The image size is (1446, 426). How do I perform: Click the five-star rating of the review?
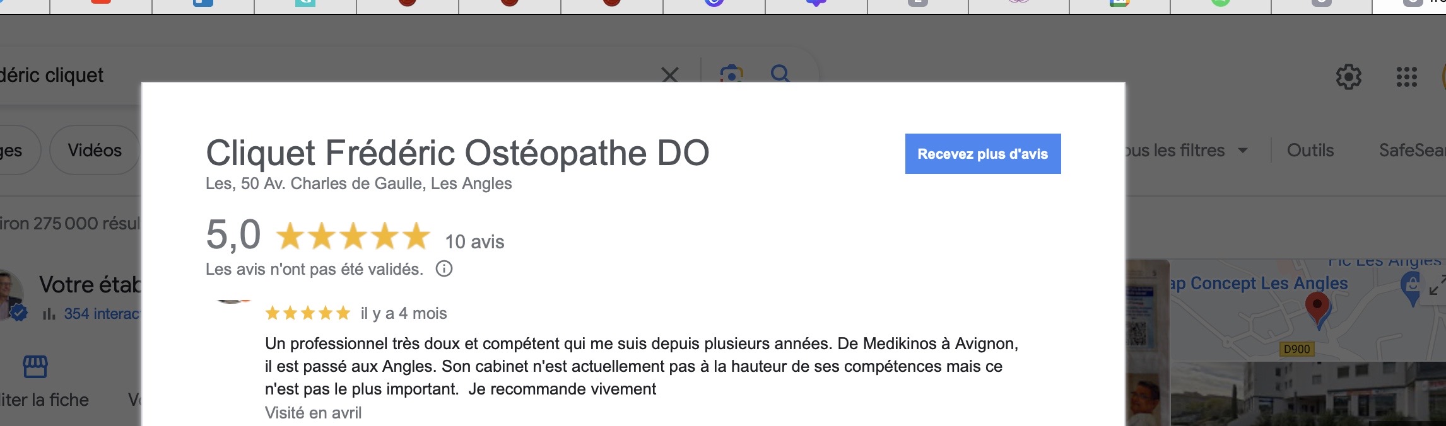tap(307, 313)
